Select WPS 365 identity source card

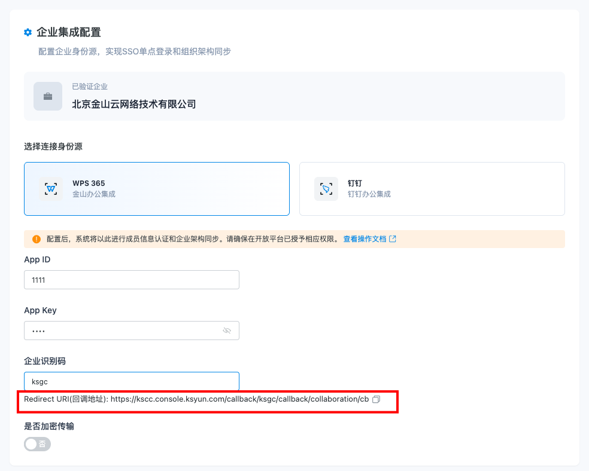click(157, 189)
